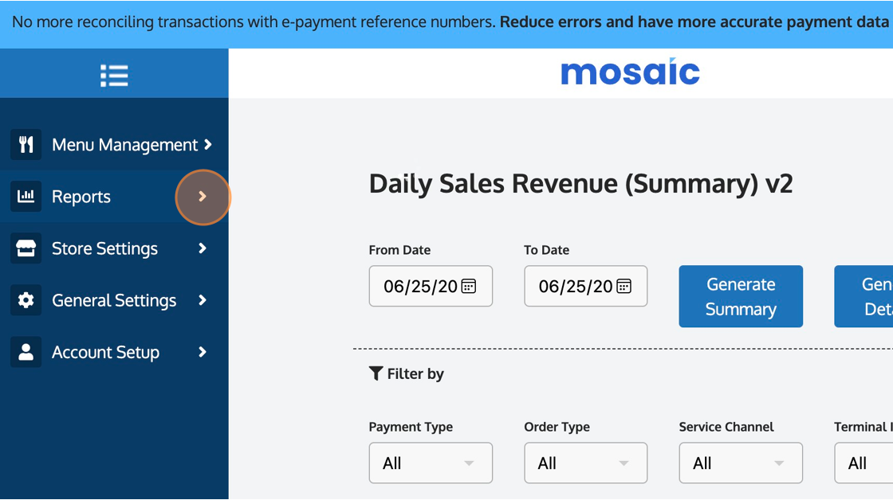Screen dimensions: 893x500
Task: Open the Payment Type dropdown
Action: click(431, 463)
